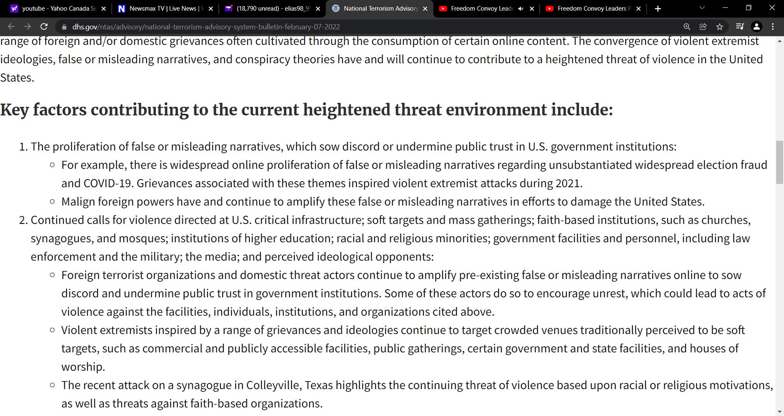
Task: View site information lock icon
Action: [x=64, y=27]
